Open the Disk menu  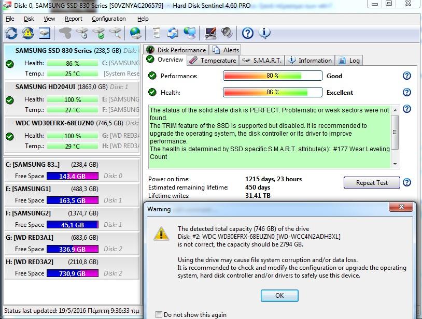(29, 19)
